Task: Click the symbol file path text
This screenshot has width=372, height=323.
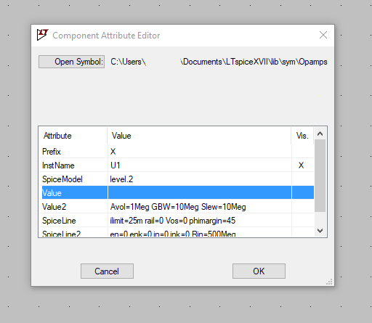Action: [219, 62]
